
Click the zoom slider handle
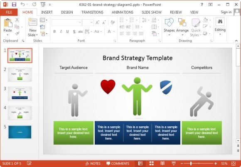click(191, 163)
